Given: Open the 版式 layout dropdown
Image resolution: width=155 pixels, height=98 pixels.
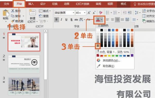Looking at the screenshot, I should coord(45,11).
